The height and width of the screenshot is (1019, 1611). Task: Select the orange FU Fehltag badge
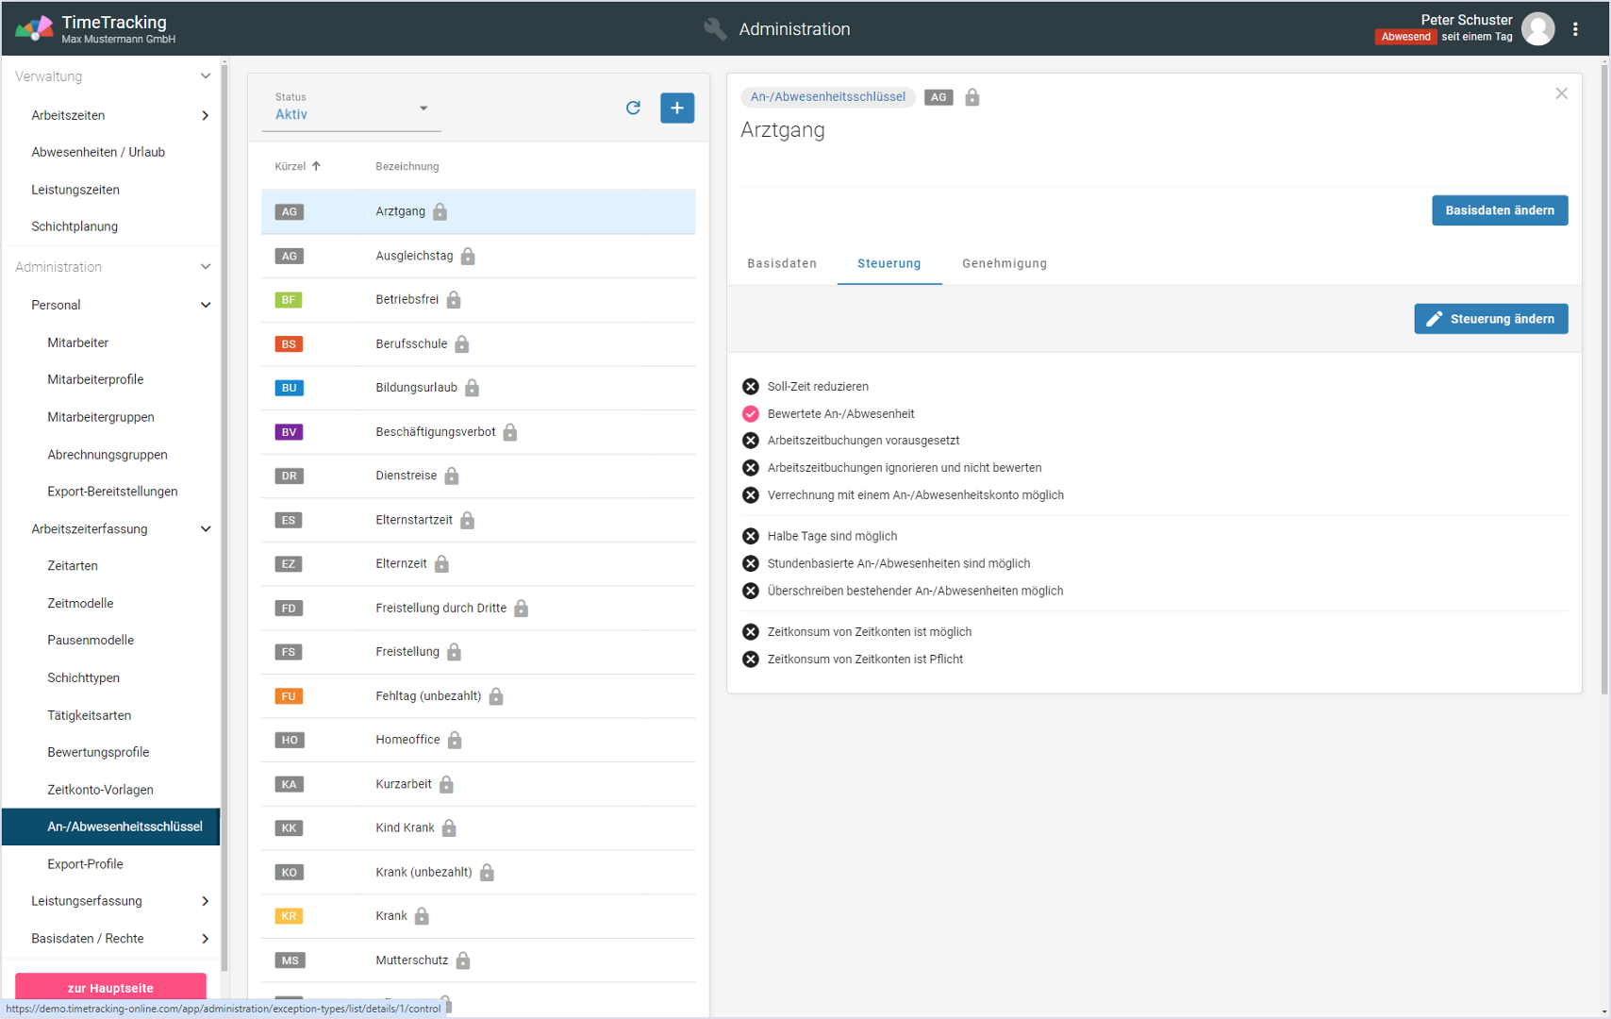click(289, 696)
